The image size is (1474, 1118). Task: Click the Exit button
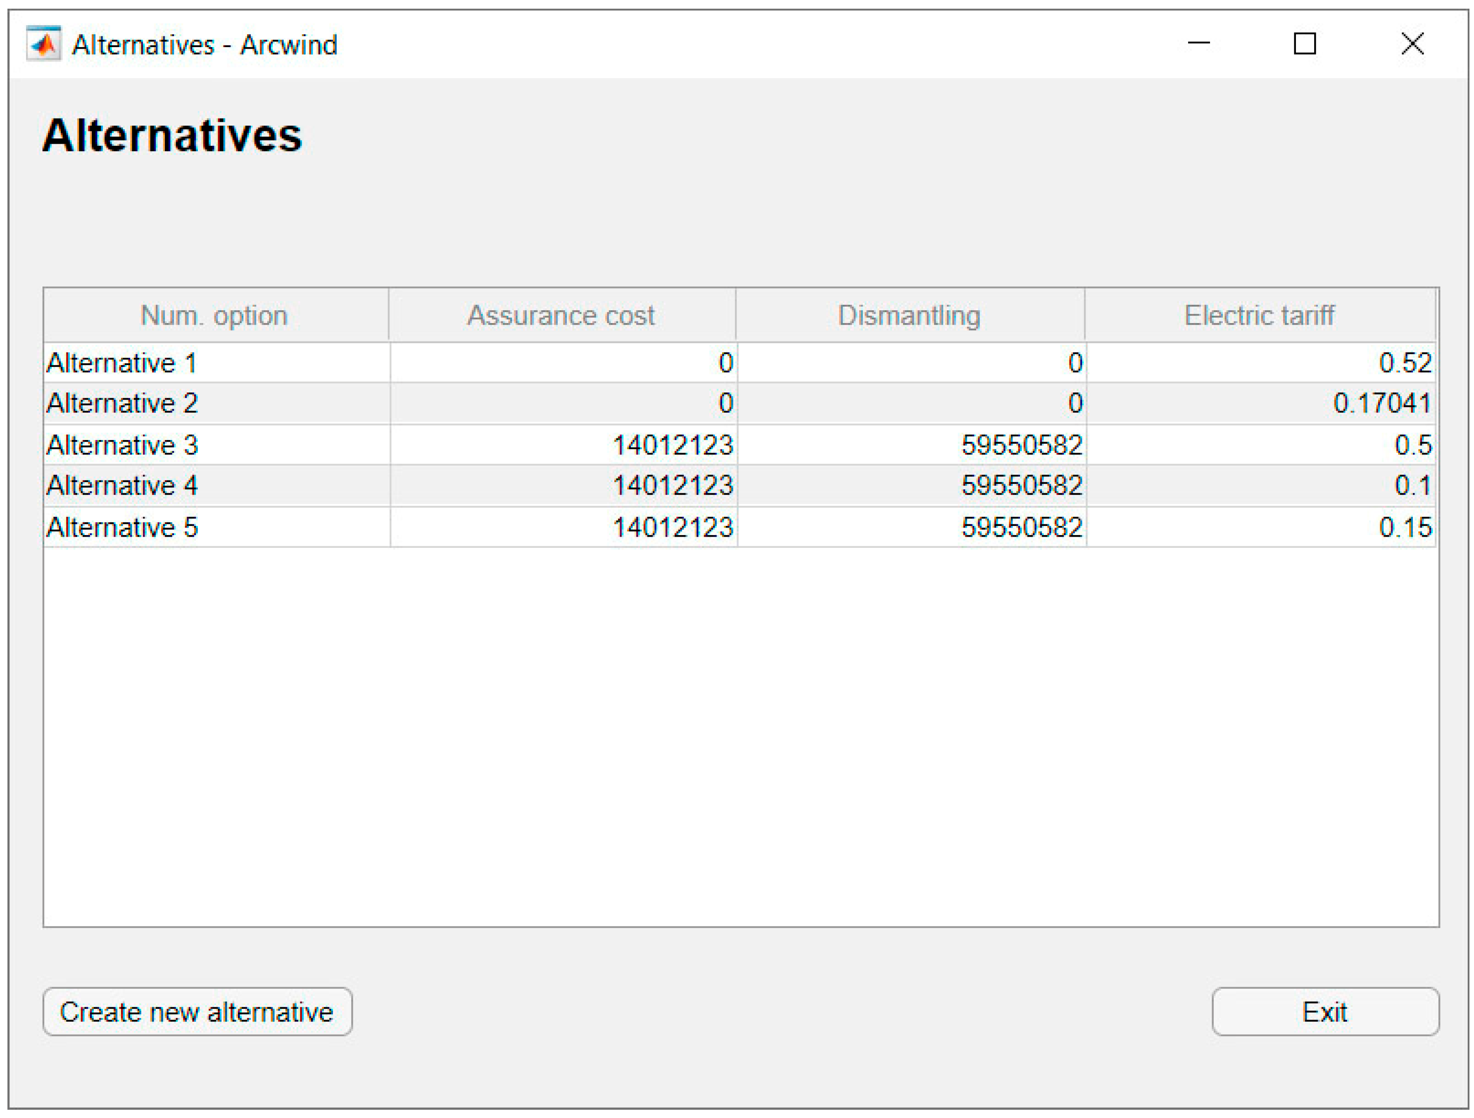point(1325,1011)
